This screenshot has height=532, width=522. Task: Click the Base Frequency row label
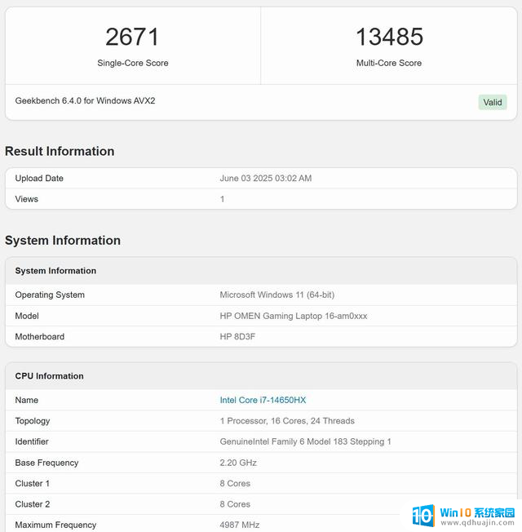[46, 463]
